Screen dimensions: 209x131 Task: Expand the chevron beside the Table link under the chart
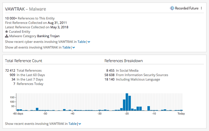(x=80, y=124)
